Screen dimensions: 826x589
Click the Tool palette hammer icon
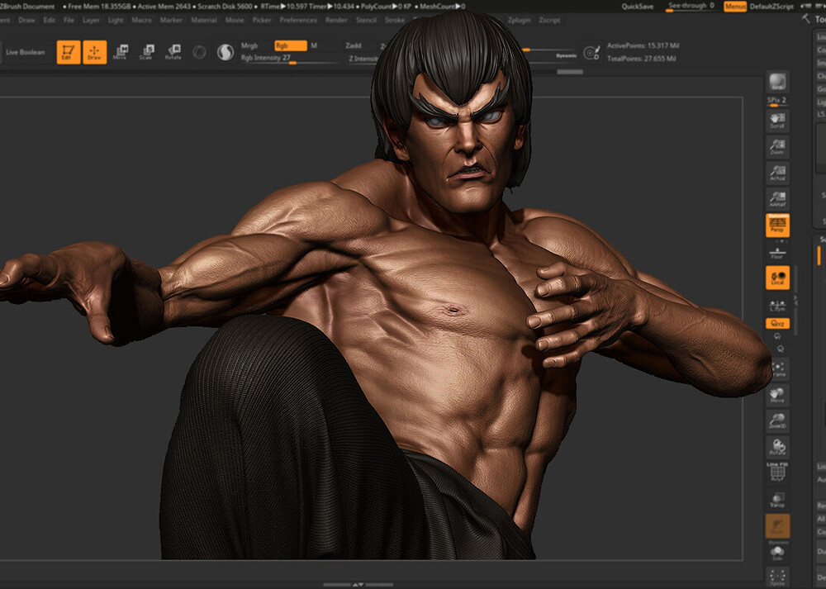pos(806,19)
